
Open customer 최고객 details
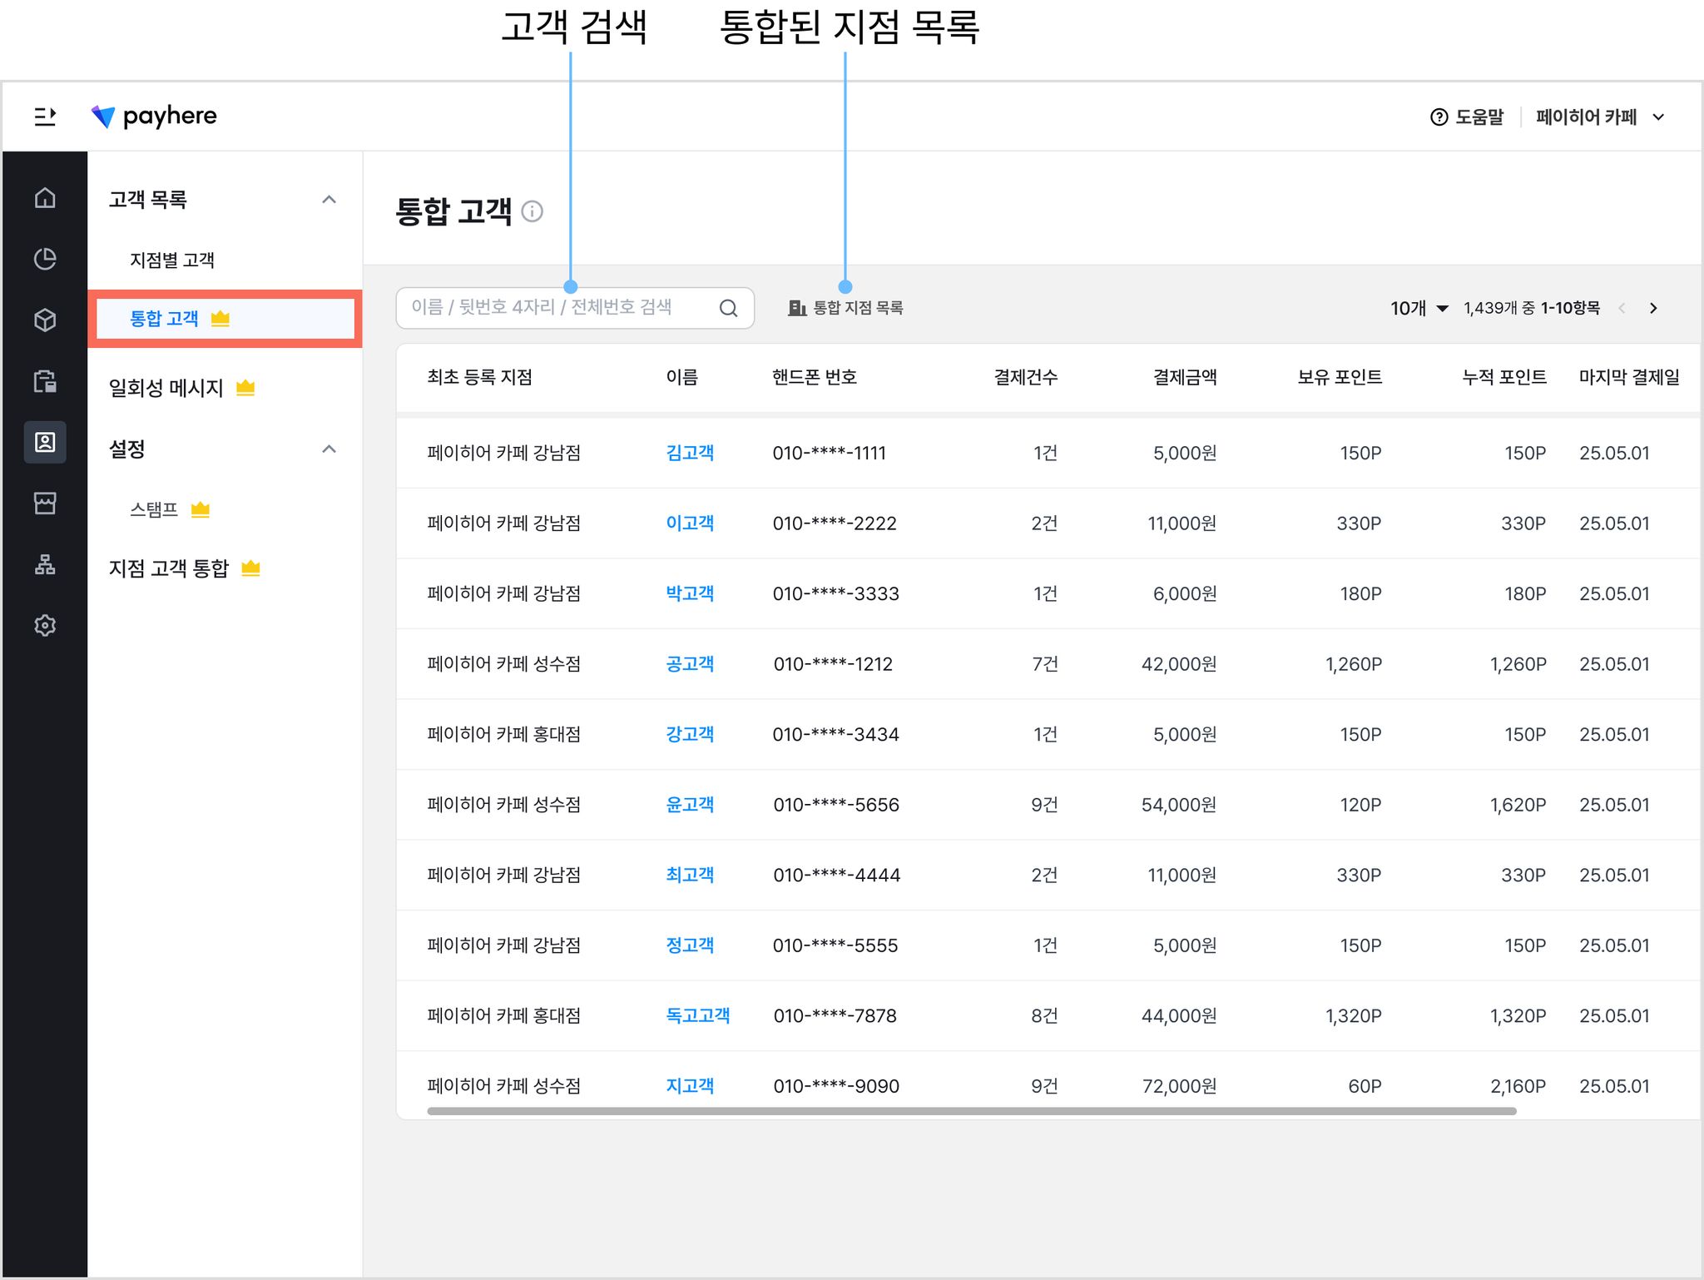point(690,875)
